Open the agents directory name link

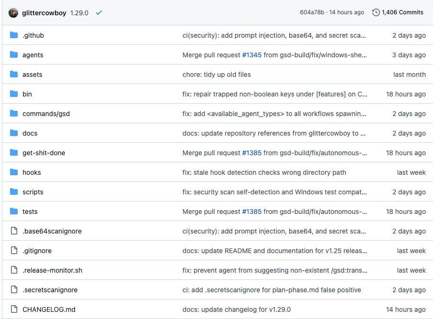coord(33,55)
